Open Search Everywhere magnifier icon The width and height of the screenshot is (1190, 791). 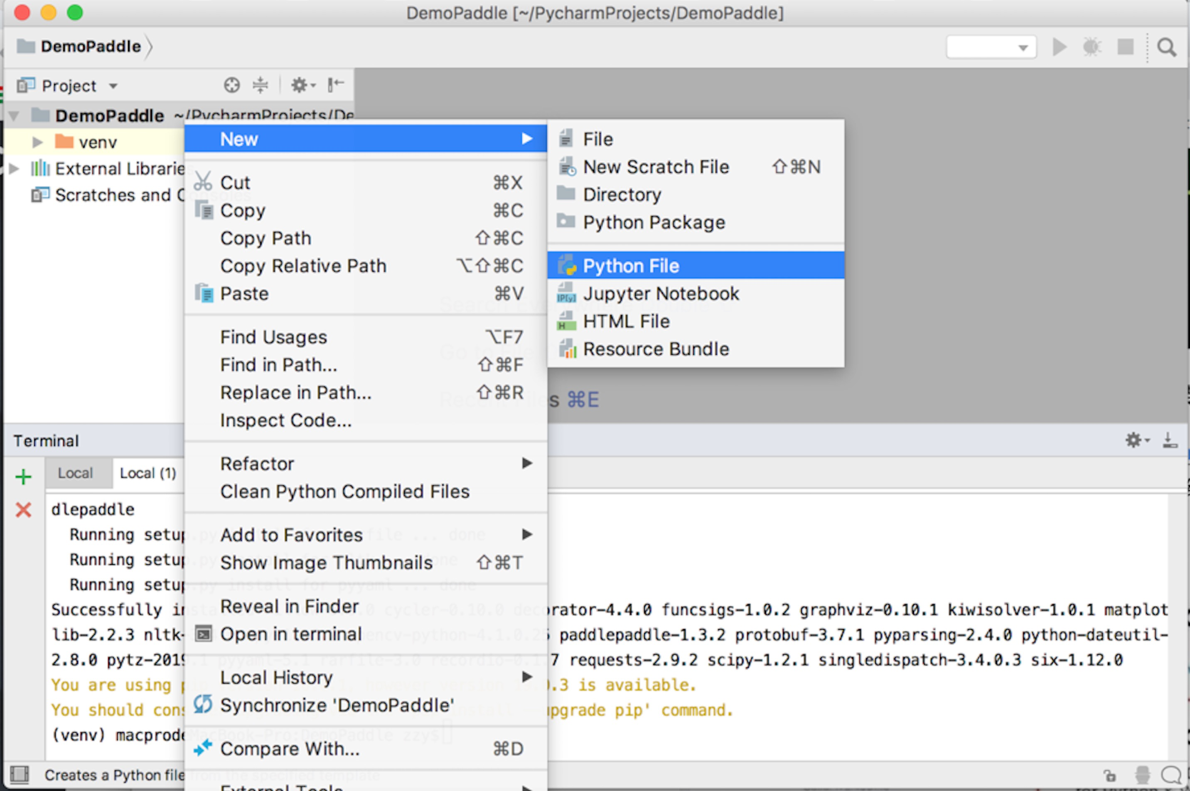(x=1167, y=47)
